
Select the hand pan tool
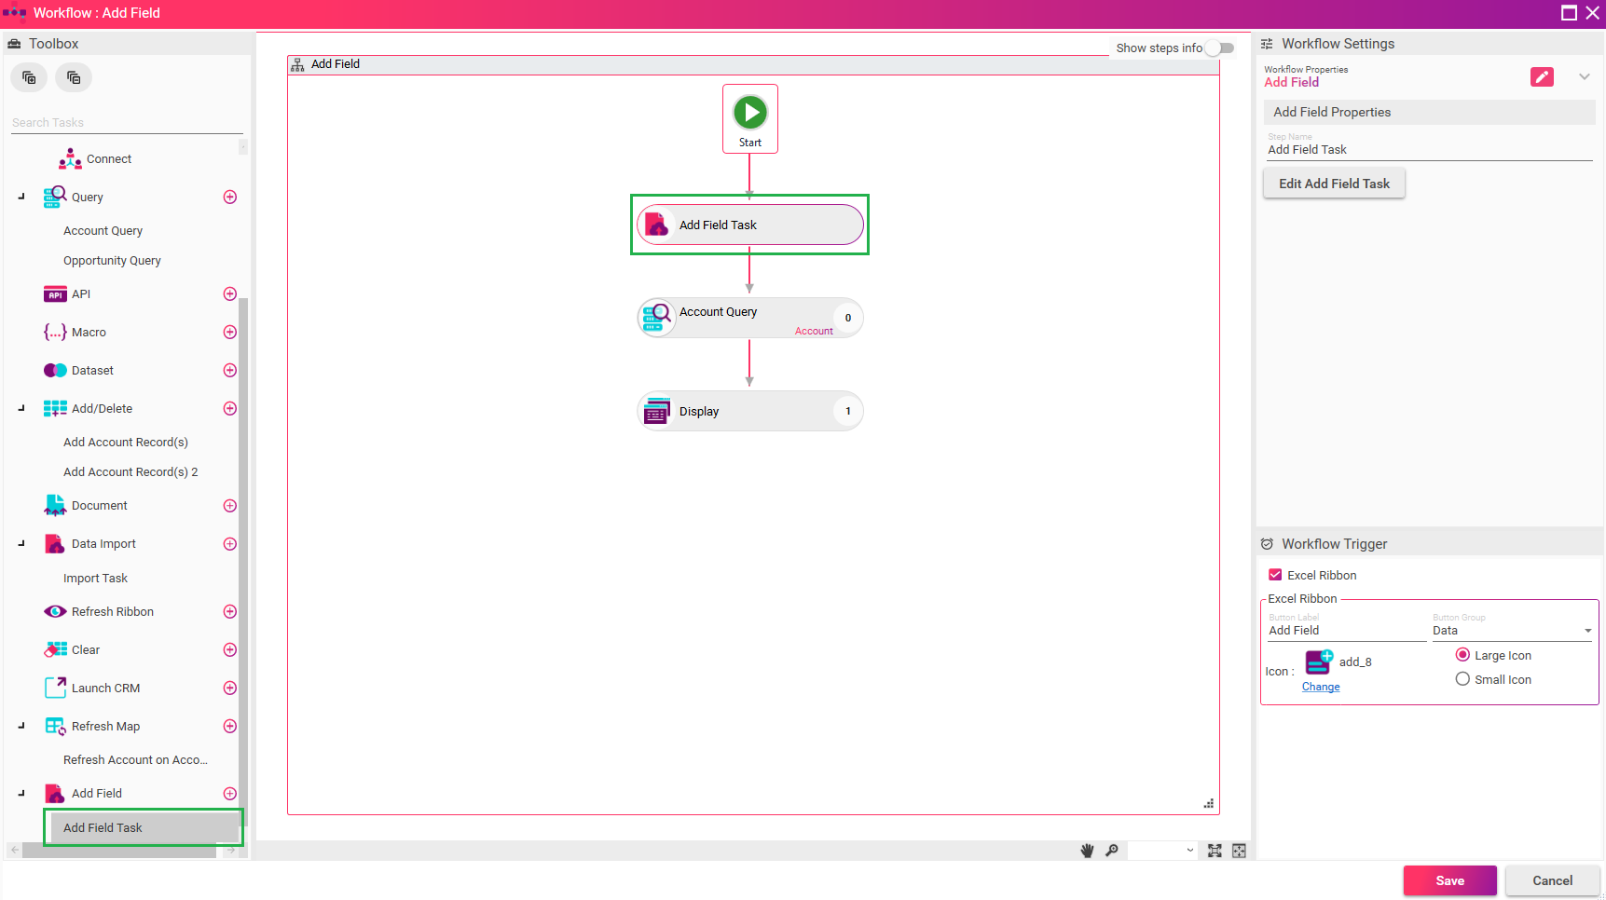pos(1087,851)
